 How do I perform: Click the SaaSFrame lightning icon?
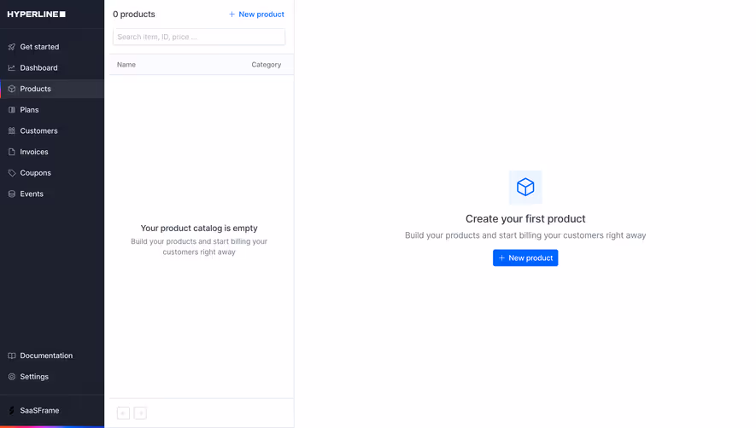click(12, 410)
